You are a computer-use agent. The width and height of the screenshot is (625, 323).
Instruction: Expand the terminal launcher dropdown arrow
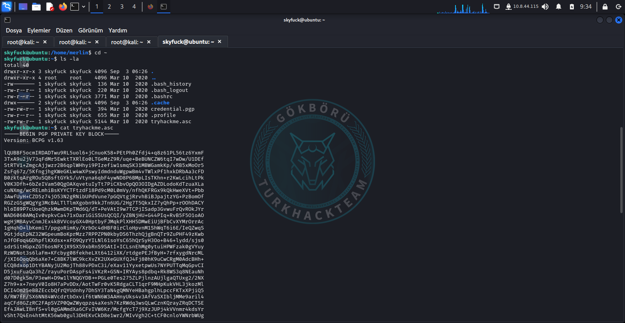84,7
